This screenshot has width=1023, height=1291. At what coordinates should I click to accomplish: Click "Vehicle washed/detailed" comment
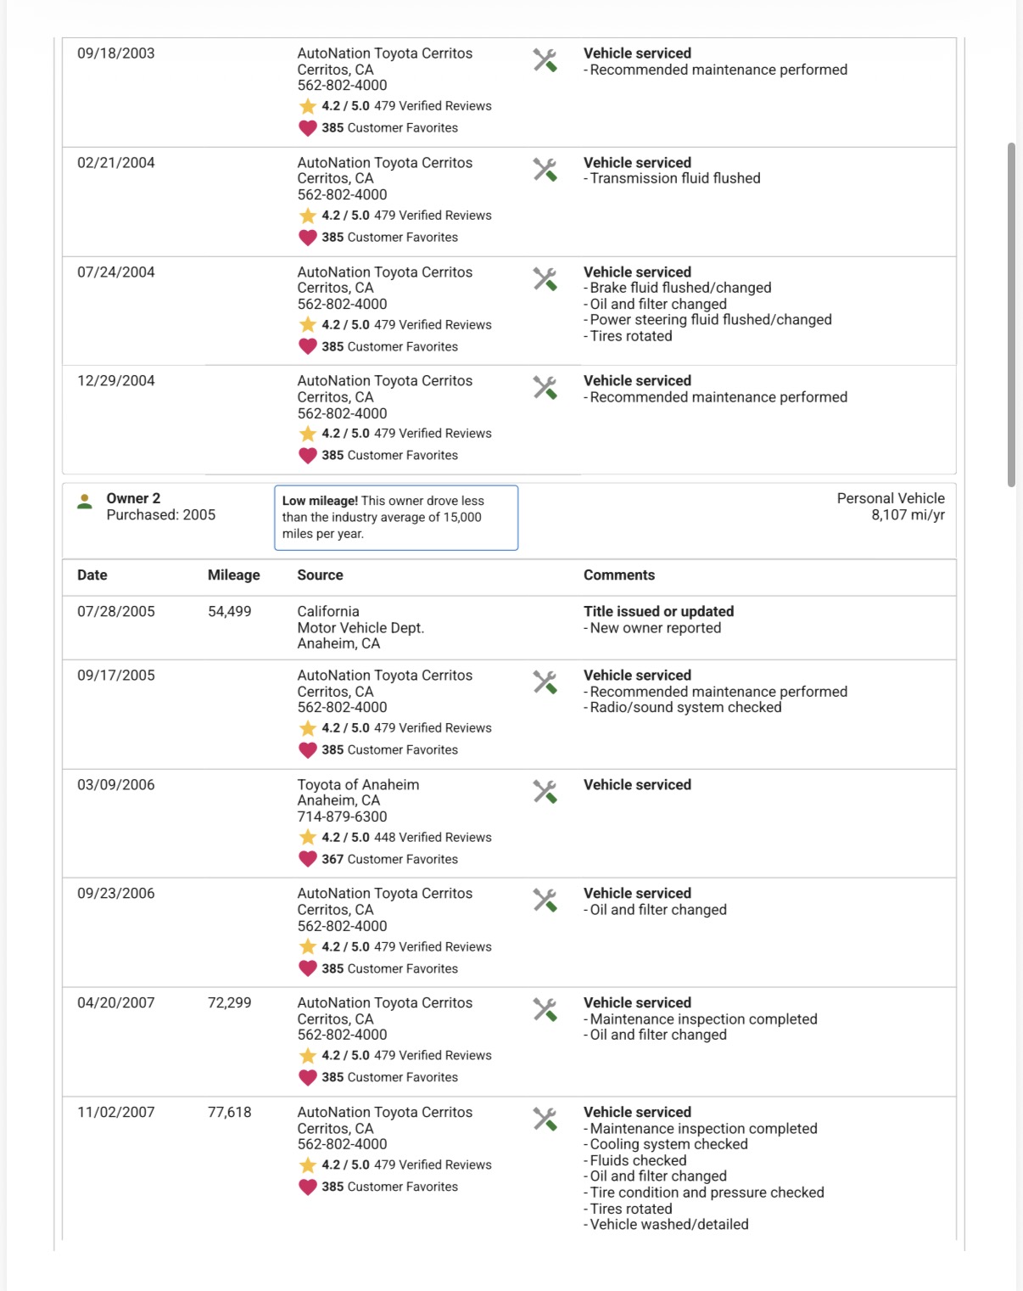pos(669,1225)
